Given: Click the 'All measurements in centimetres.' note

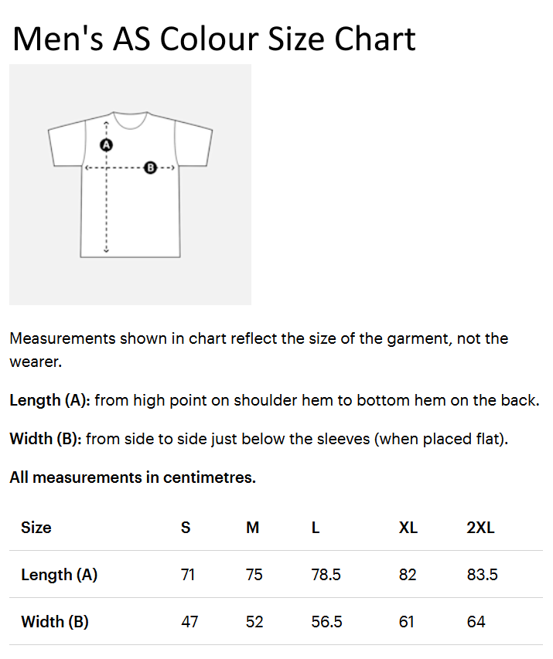Looking at the screenshot, I should coord(132,477).
